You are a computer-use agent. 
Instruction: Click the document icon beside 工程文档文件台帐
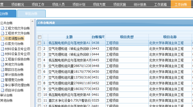click(3, 28)
